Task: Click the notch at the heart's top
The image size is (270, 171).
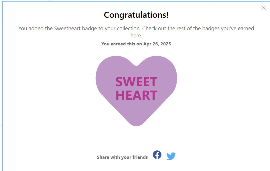Action: pos(136,65)
